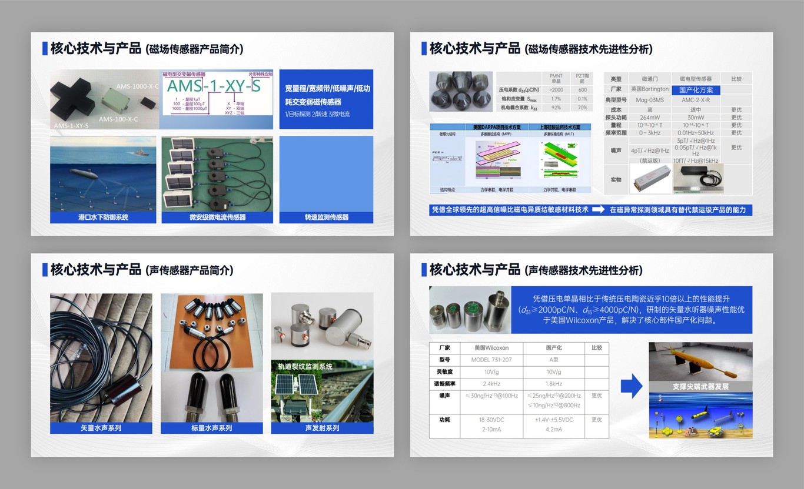Click the MODEL 731-207 cell
Screen dimensions: 804x489
click(491, 360)
